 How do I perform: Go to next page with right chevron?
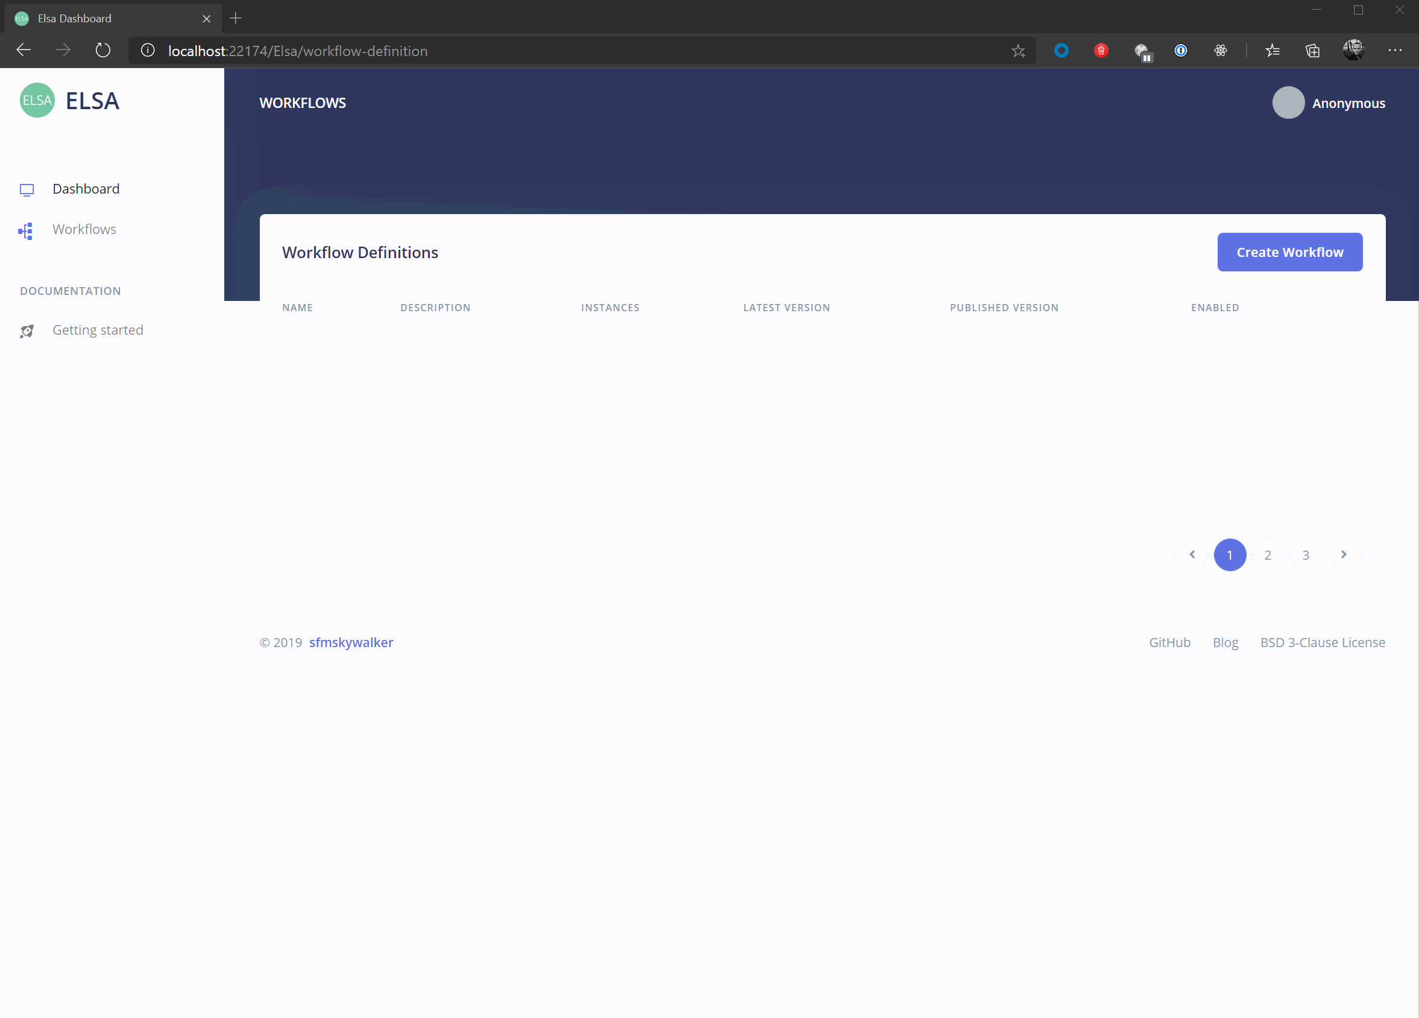(x=1343, y=555)
